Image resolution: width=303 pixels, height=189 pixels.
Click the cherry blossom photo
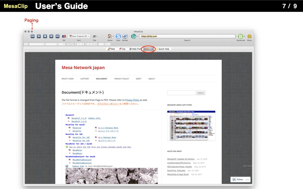pyautogui.click(x=112, y=176)
